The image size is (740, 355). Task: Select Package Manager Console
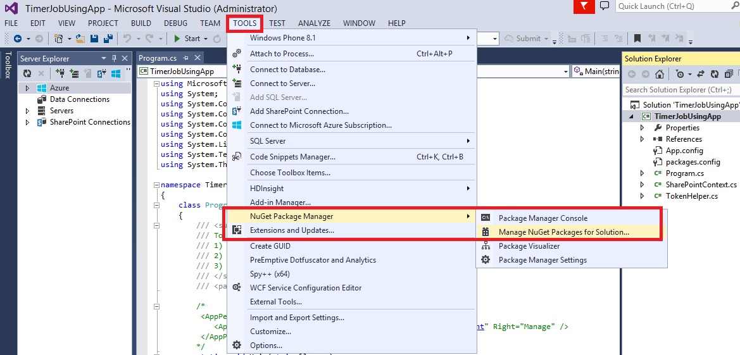(x=572, y=218)
